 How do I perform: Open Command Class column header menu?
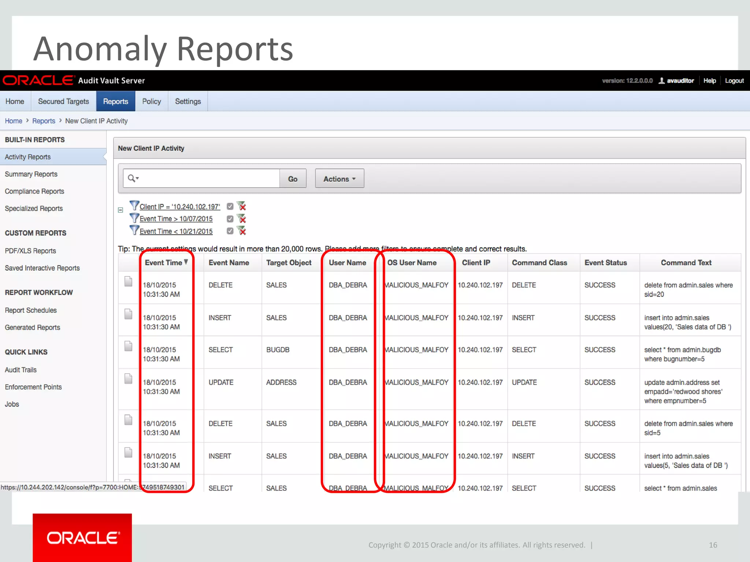[539, 263]
